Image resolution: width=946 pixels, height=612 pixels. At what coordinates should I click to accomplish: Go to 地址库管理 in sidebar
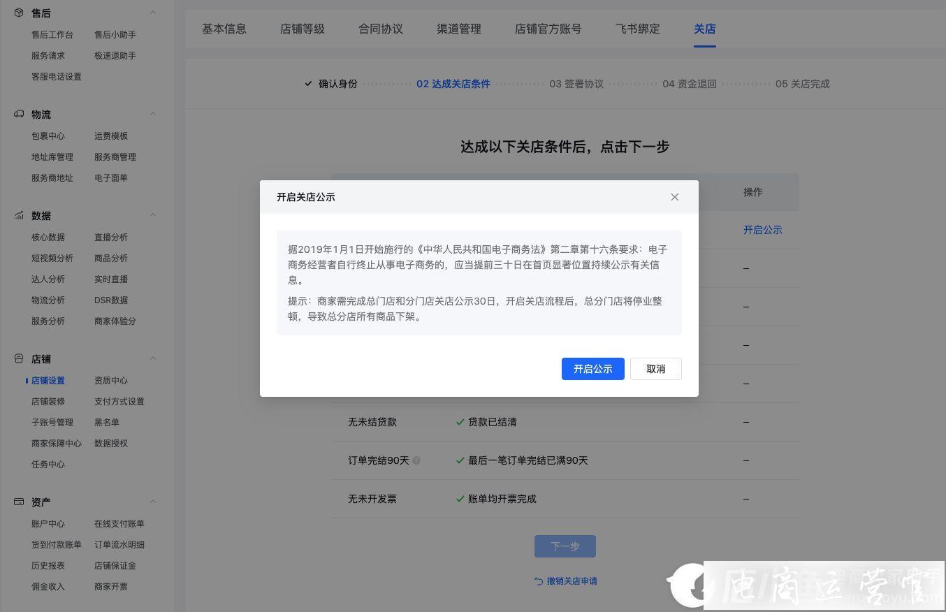tap(52, 156)
